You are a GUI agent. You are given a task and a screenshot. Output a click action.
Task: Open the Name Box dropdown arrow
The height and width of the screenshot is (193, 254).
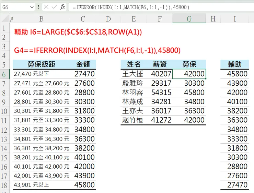32,7
